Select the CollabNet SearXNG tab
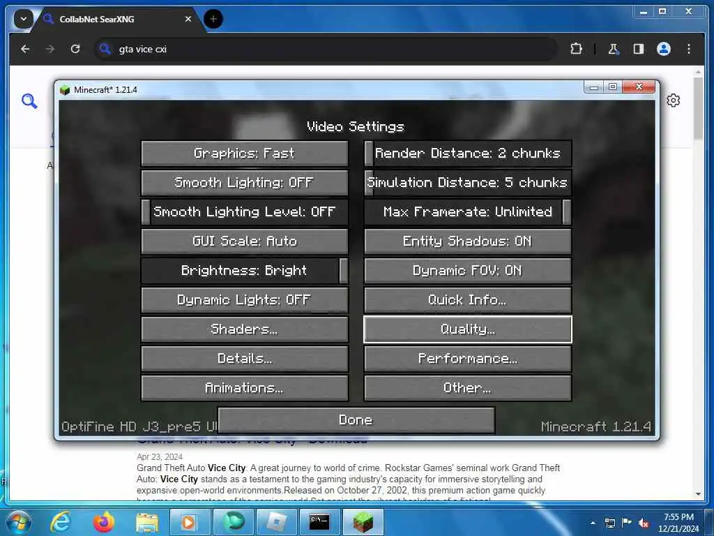This screenshot has width=714, height=536. [x=117, y=19]
